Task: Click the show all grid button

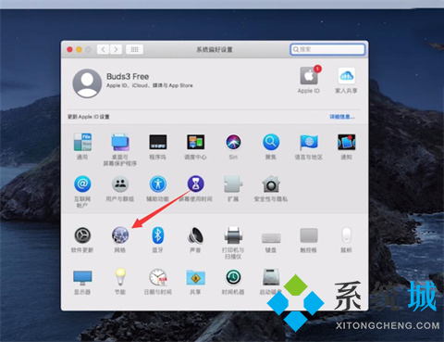Action: tap(134, 49)
